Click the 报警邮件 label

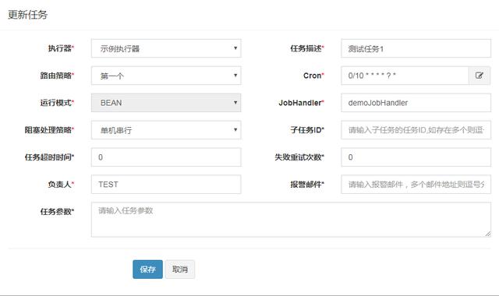pyautogui.click(x=307, y=185)
